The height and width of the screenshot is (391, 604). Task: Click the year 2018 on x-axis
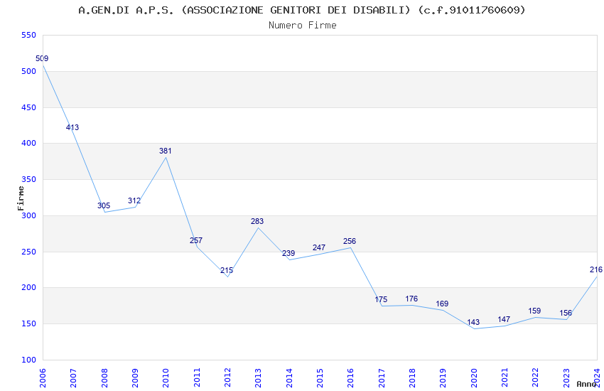point(413,378)
